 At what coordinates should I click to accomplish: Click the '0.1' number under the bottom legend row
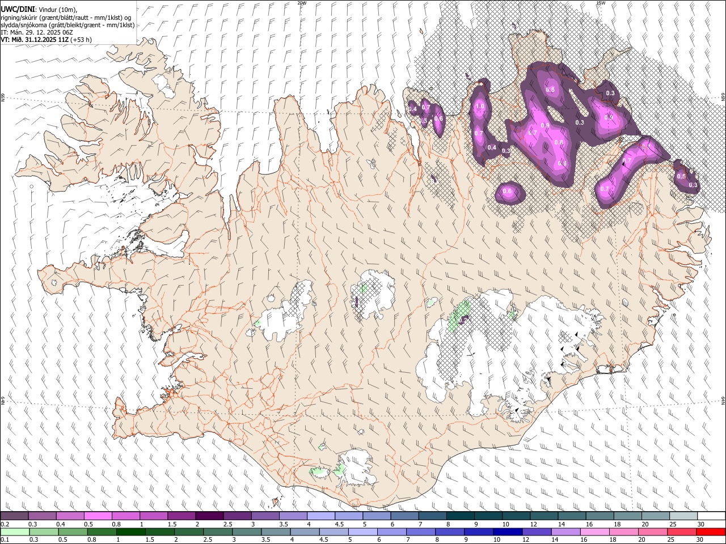[x=5, y=539]
